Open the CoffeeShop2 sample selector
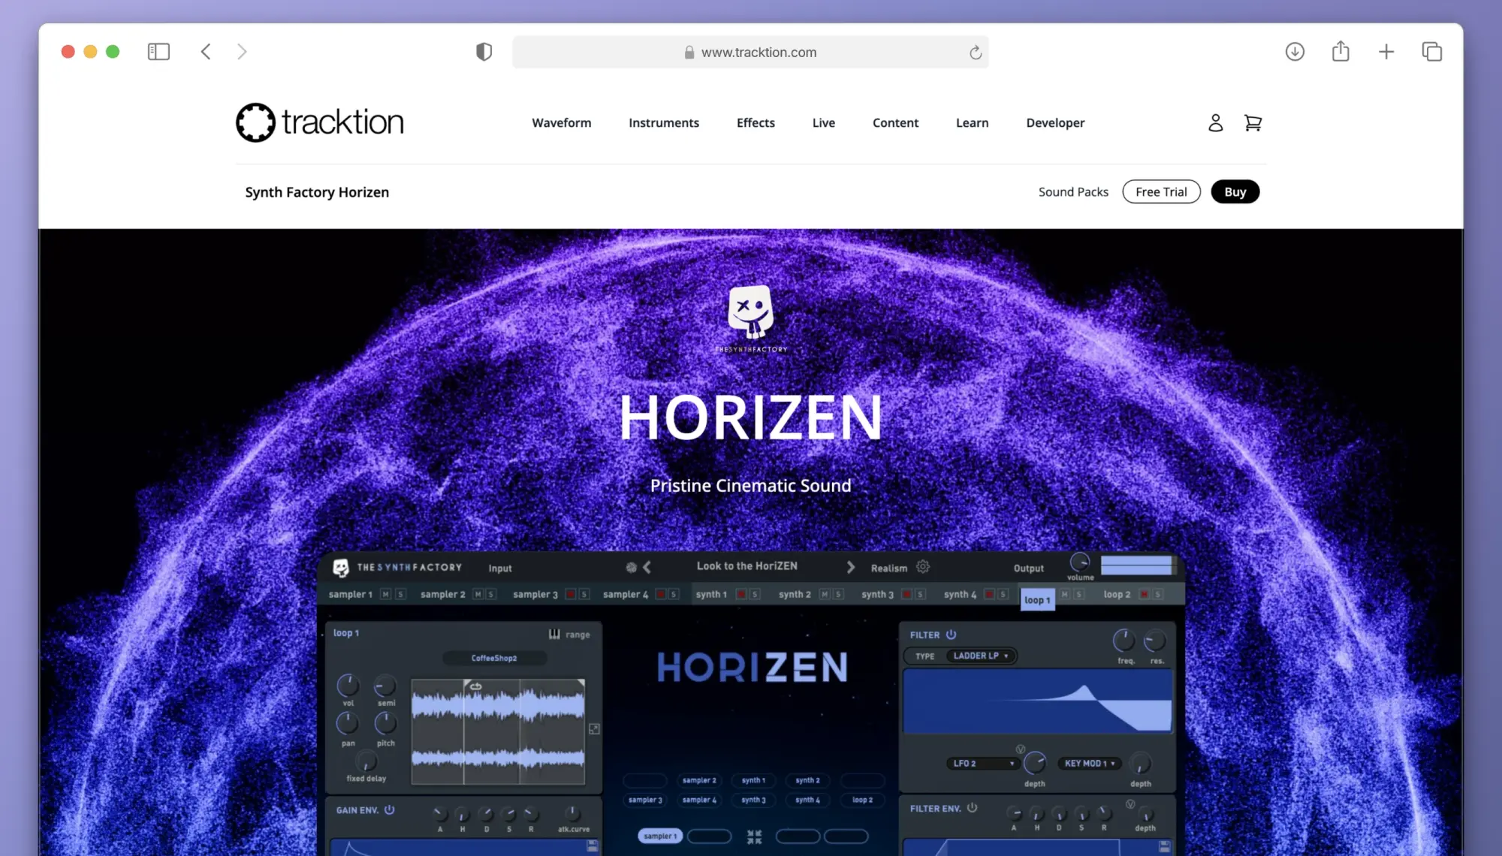The height and width of the screenshot is (856, 1502). tap(494, 658)
